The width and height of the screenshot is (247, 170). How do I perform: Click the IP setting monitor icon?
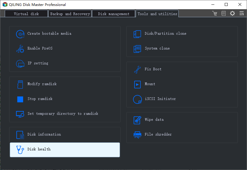(x=20, y=64)
